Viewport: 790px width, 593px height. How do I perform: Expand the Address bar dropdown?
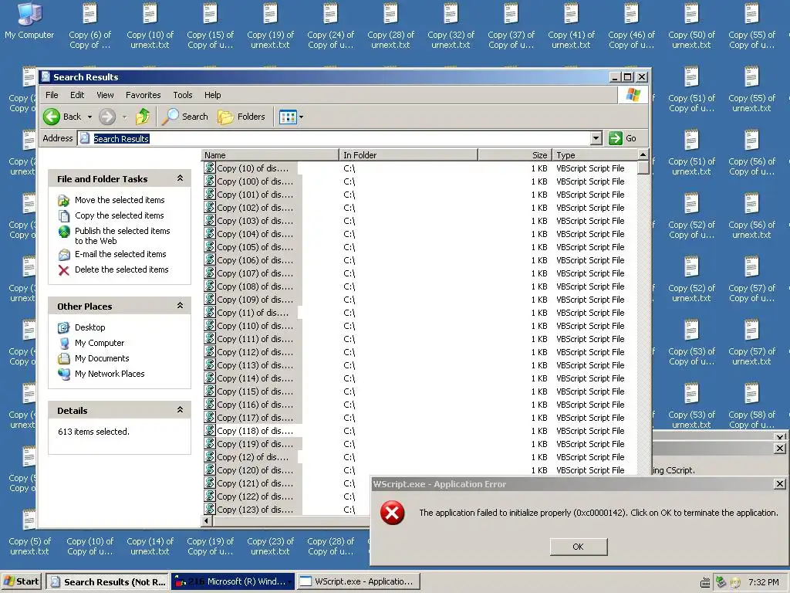[x=596, y=138]
